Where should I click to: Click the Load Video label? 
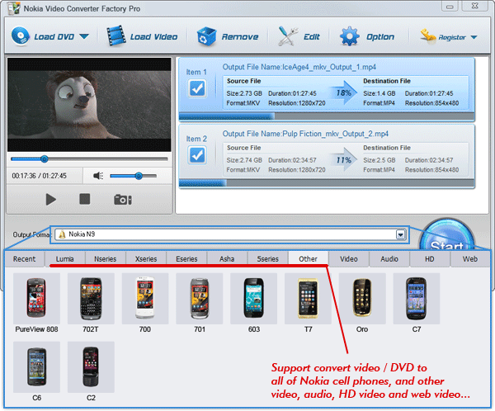153,37
